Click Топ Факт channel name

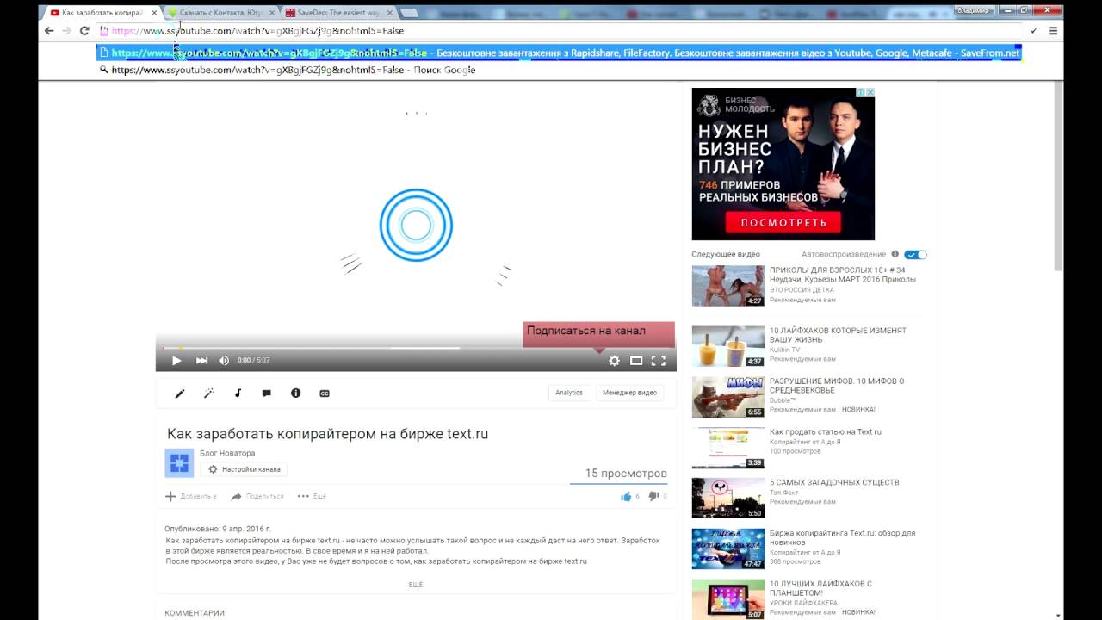785,493
